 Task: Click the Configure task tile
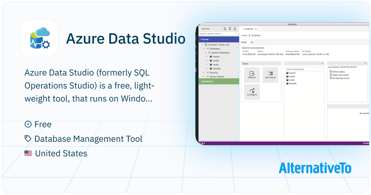[x=252, y=92]
